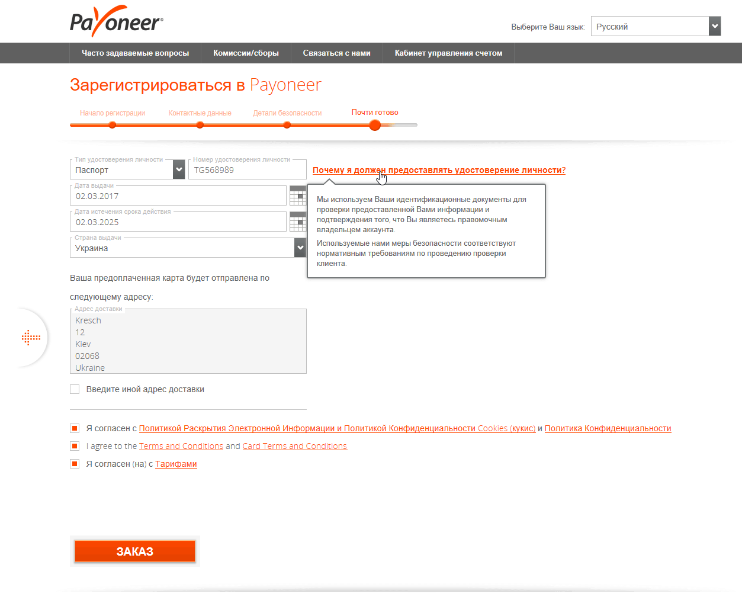This screenshot has height=603, width=742.
Task: Open the issue date calendar picker
Action: [x=298, y=195]
